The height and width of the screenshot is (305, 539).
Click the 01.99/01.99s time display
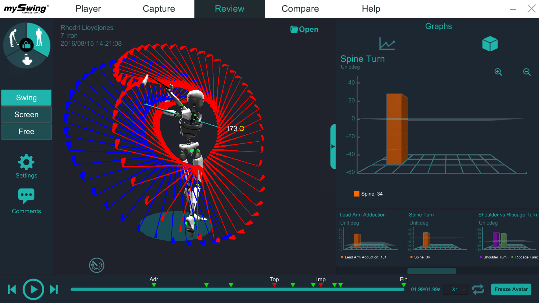coord(426,289)
